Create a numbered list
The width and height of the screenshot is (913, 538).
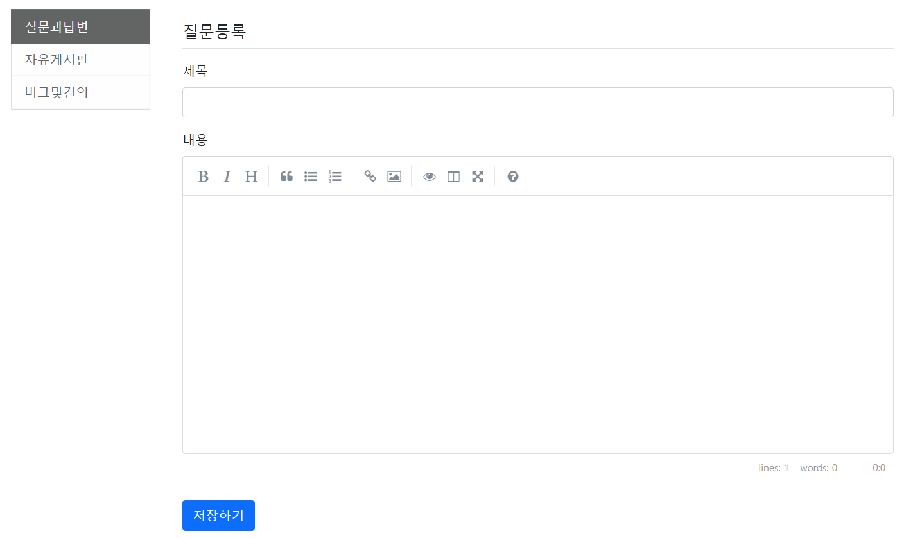point(335,177)
